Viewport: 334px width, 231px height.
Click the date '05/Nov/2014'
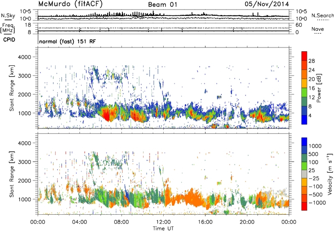[267, 4]
